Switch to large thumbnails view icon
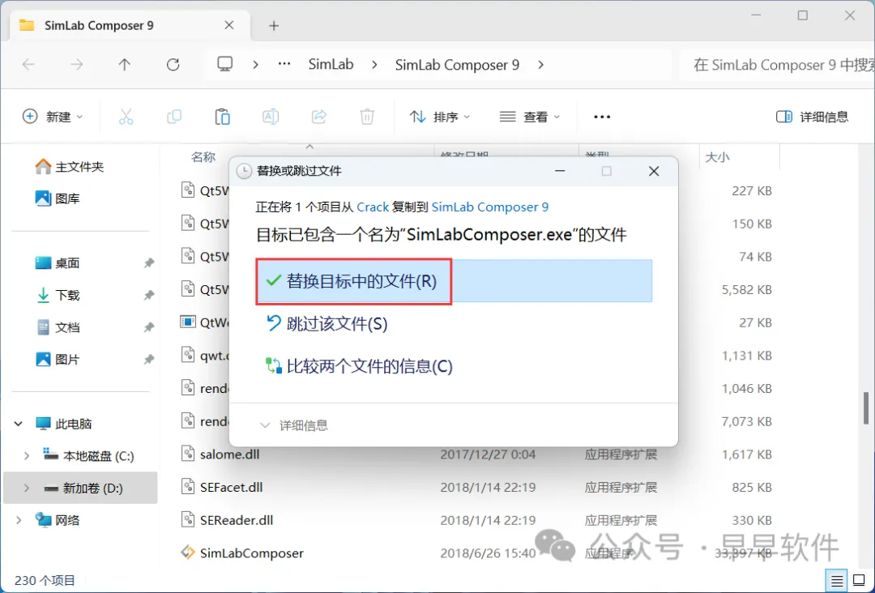 click(x=859, y=581)
